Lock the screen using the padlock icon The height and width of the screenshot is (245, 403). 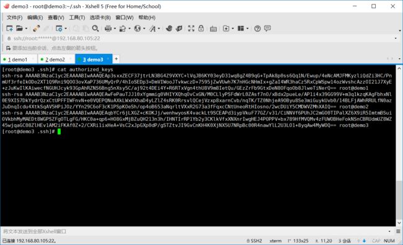[201, 29]
